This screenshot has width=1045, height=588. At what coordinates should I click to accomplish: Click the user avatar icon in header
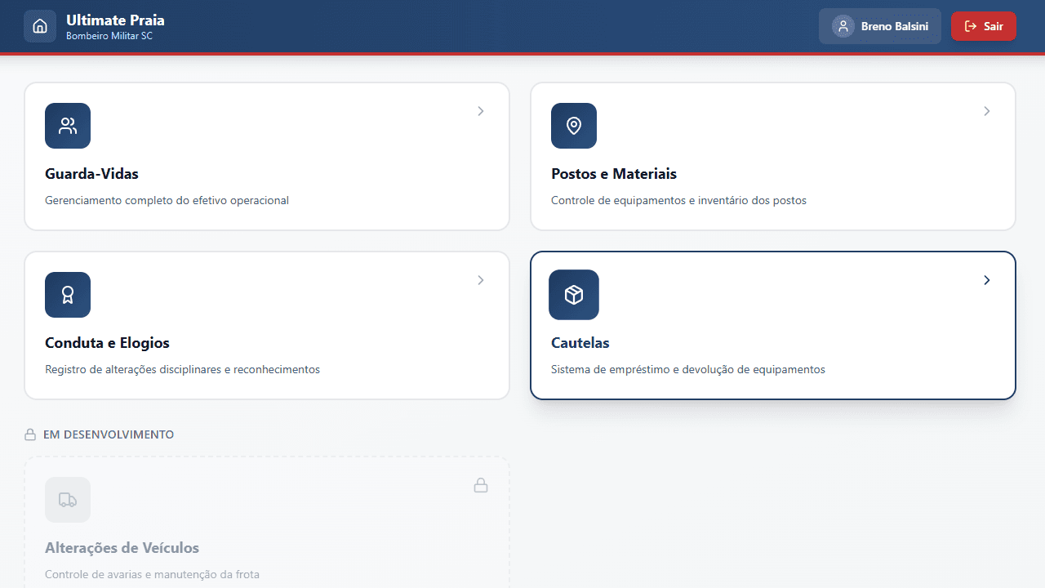(x=843, y=26)
